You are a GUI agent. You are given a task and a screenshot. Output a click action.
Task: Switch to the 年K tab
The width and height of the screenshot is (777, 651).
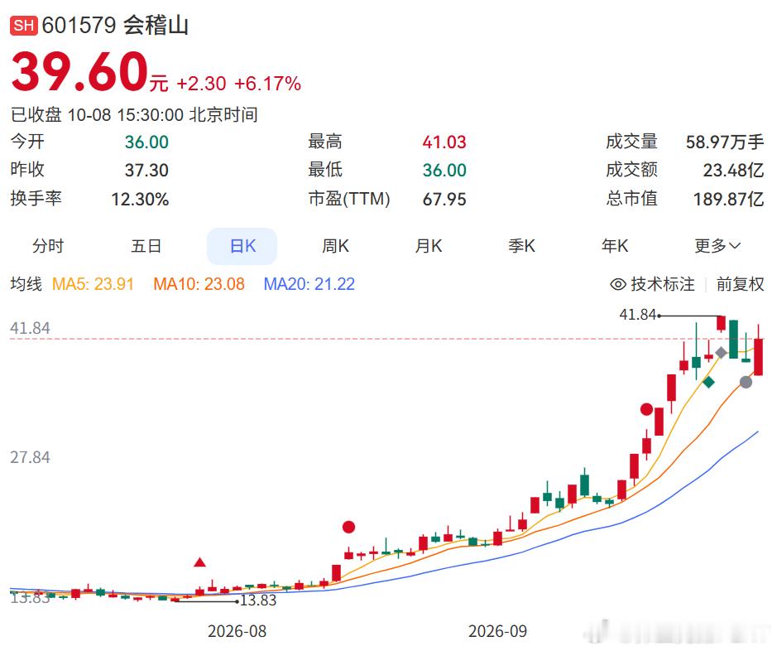click(x=615, y=246)
